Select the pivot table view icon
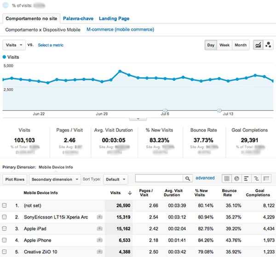 coord(266,179)
